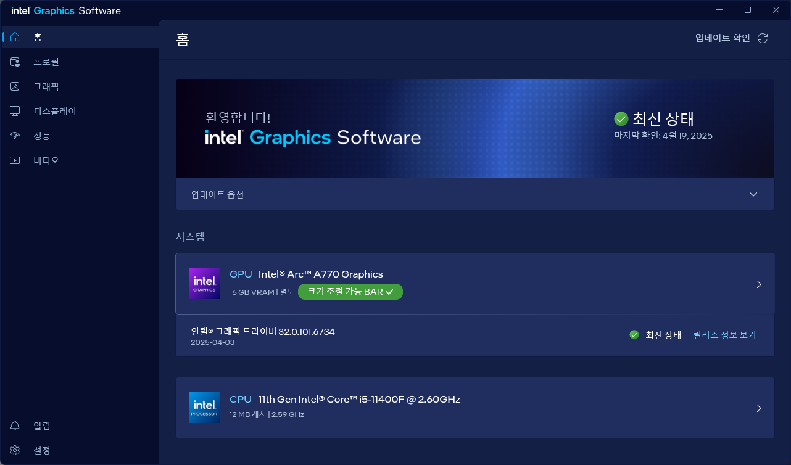This screenshot has width=791, height=465.
Task: Click the 크기 조절 가능 BAR green badge
Action: coord(350,292)
